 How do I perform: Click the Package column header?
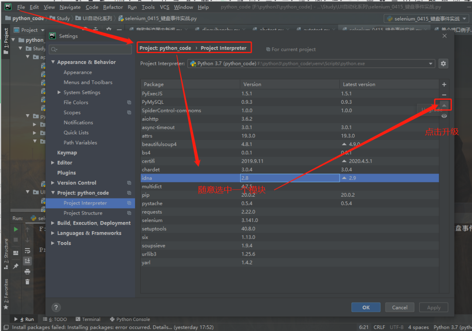tap(190, 85)
